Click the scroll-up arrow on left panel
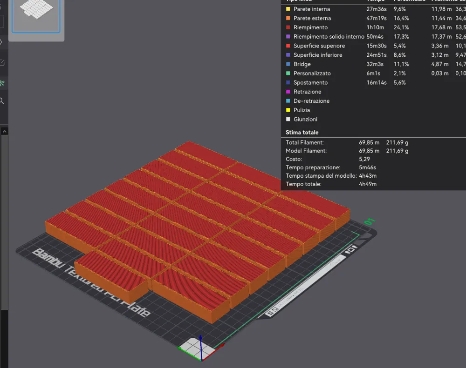 coord(5,131)
